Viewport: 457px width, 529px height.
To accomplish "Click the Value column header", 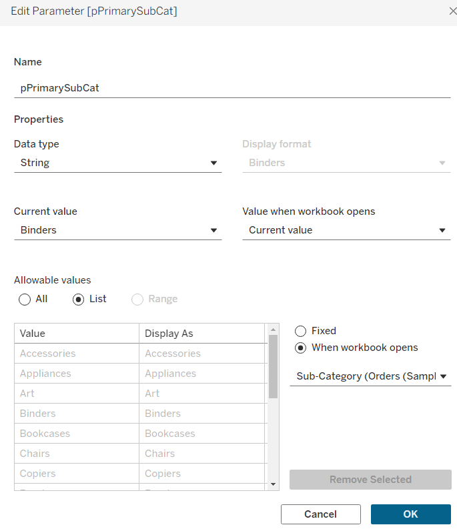I will (76, 334).
